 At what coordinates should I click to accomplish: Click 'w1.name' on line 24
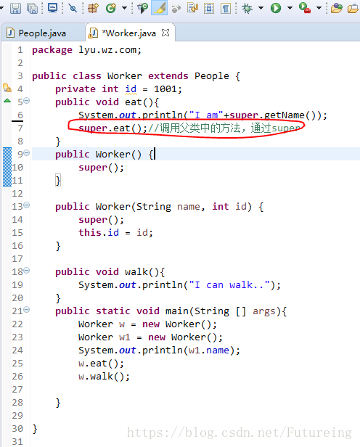tap(209, 350)
